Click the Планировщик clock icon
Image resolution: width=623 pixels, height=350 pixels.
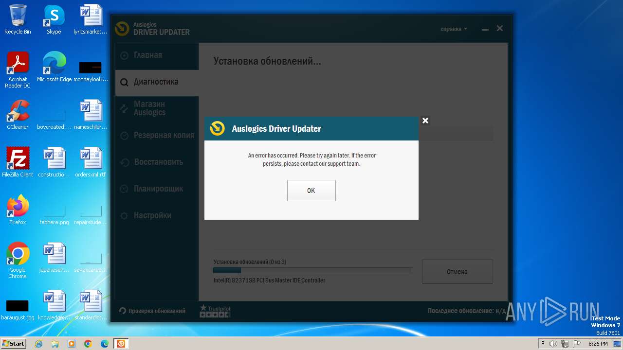[124, 189]
